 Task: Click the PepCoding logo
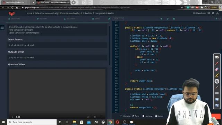11,13
